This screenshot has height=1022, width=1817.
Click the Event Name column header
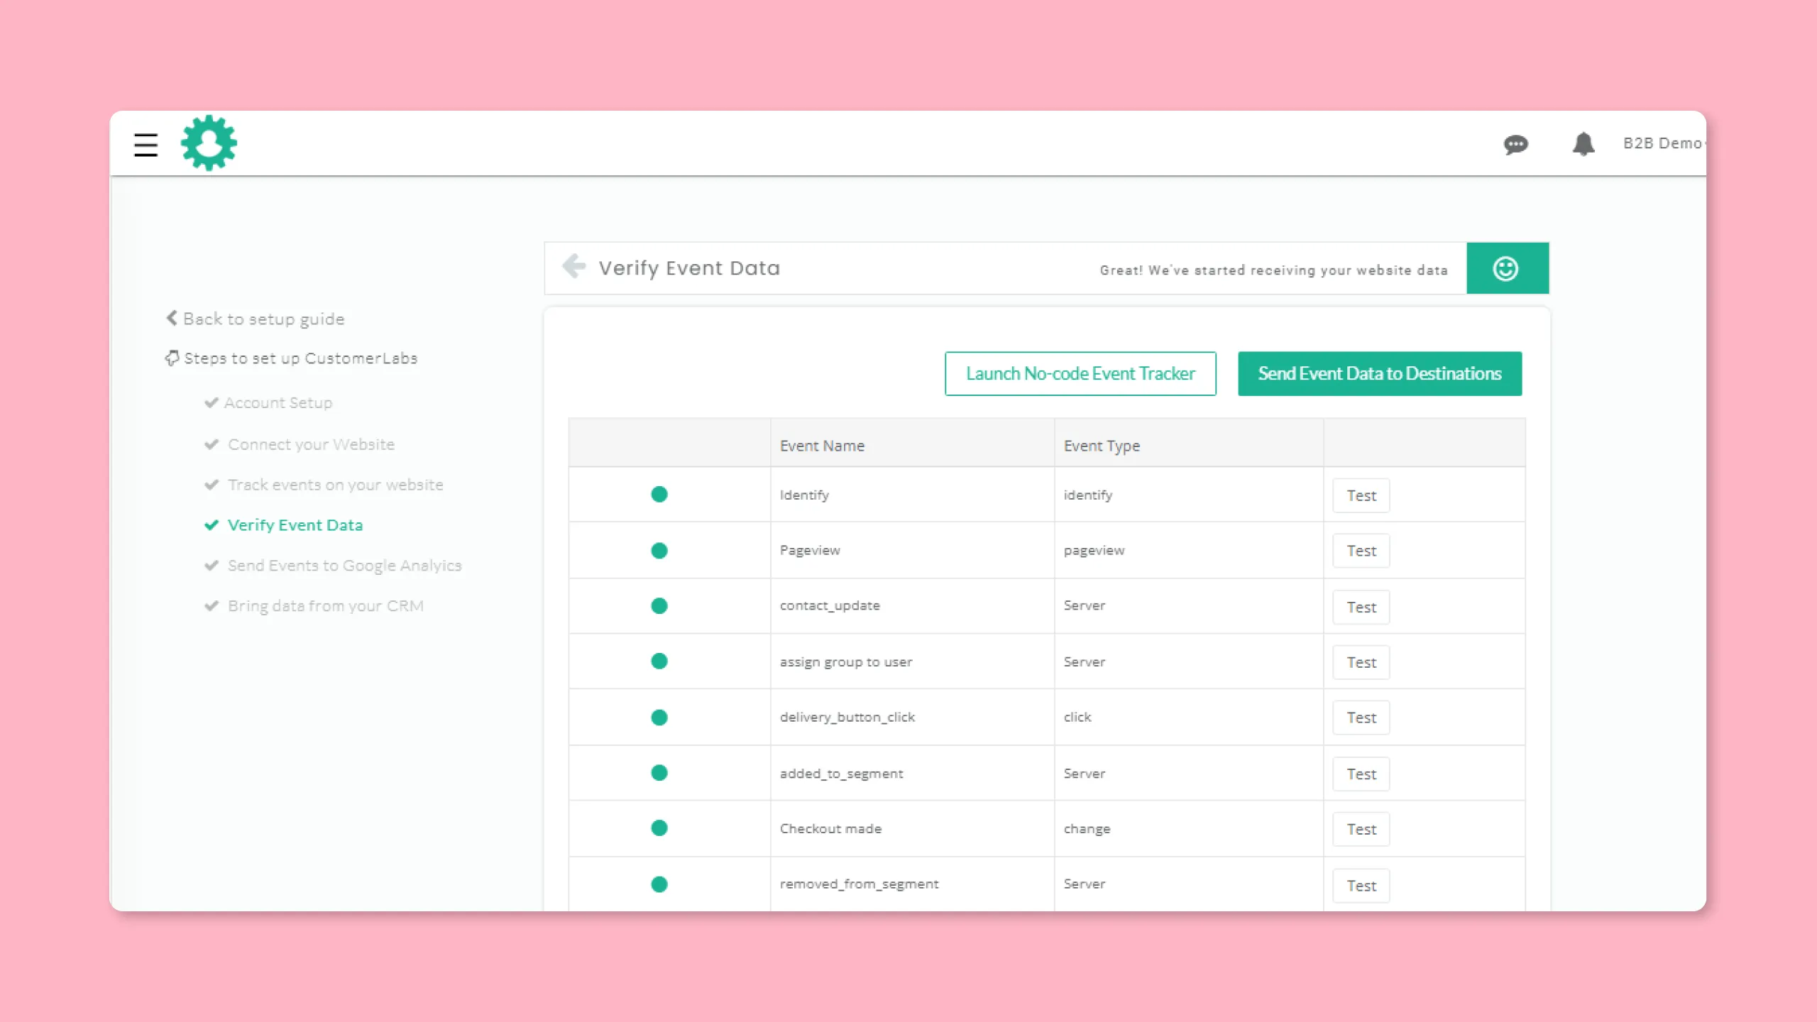(822, 446)
